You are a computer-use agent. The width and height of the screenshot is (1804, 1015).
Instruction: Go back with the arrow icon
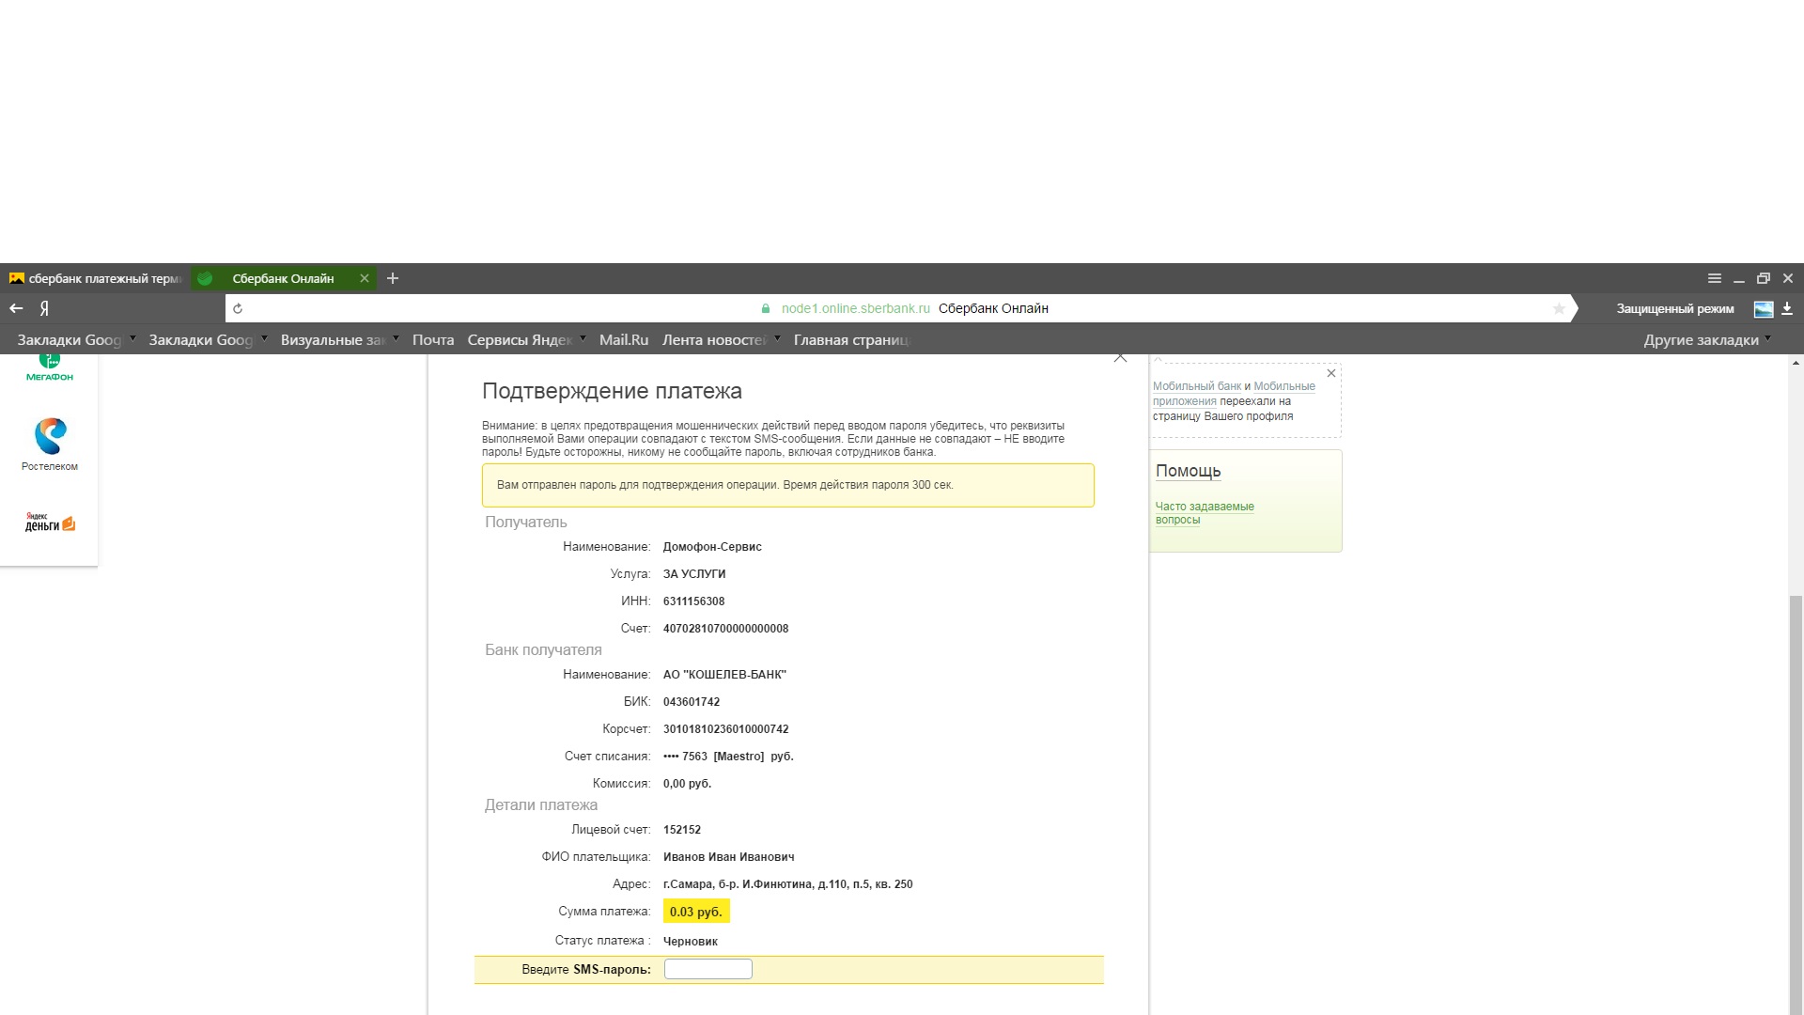16,308
